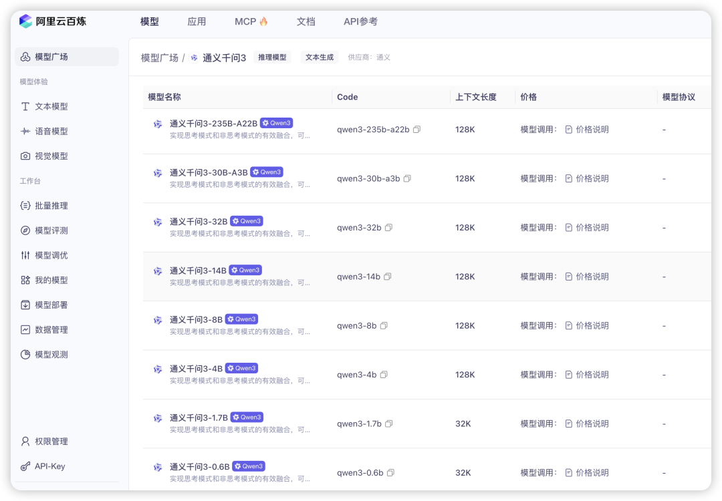The width and height of the screenshot is (722, 501).
Task: Copy the qwen3-8b code
Action: tap(384, 326)
